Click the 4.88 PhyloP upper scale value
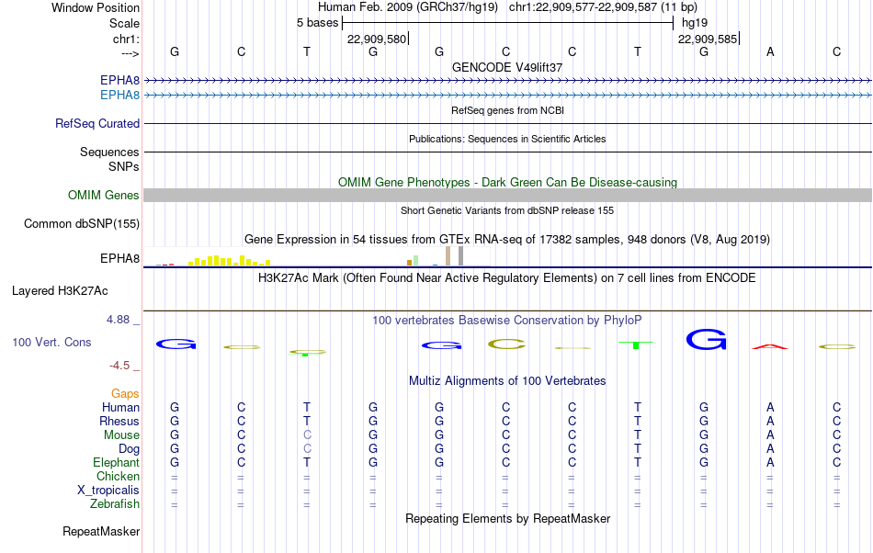 coord(118,320)
